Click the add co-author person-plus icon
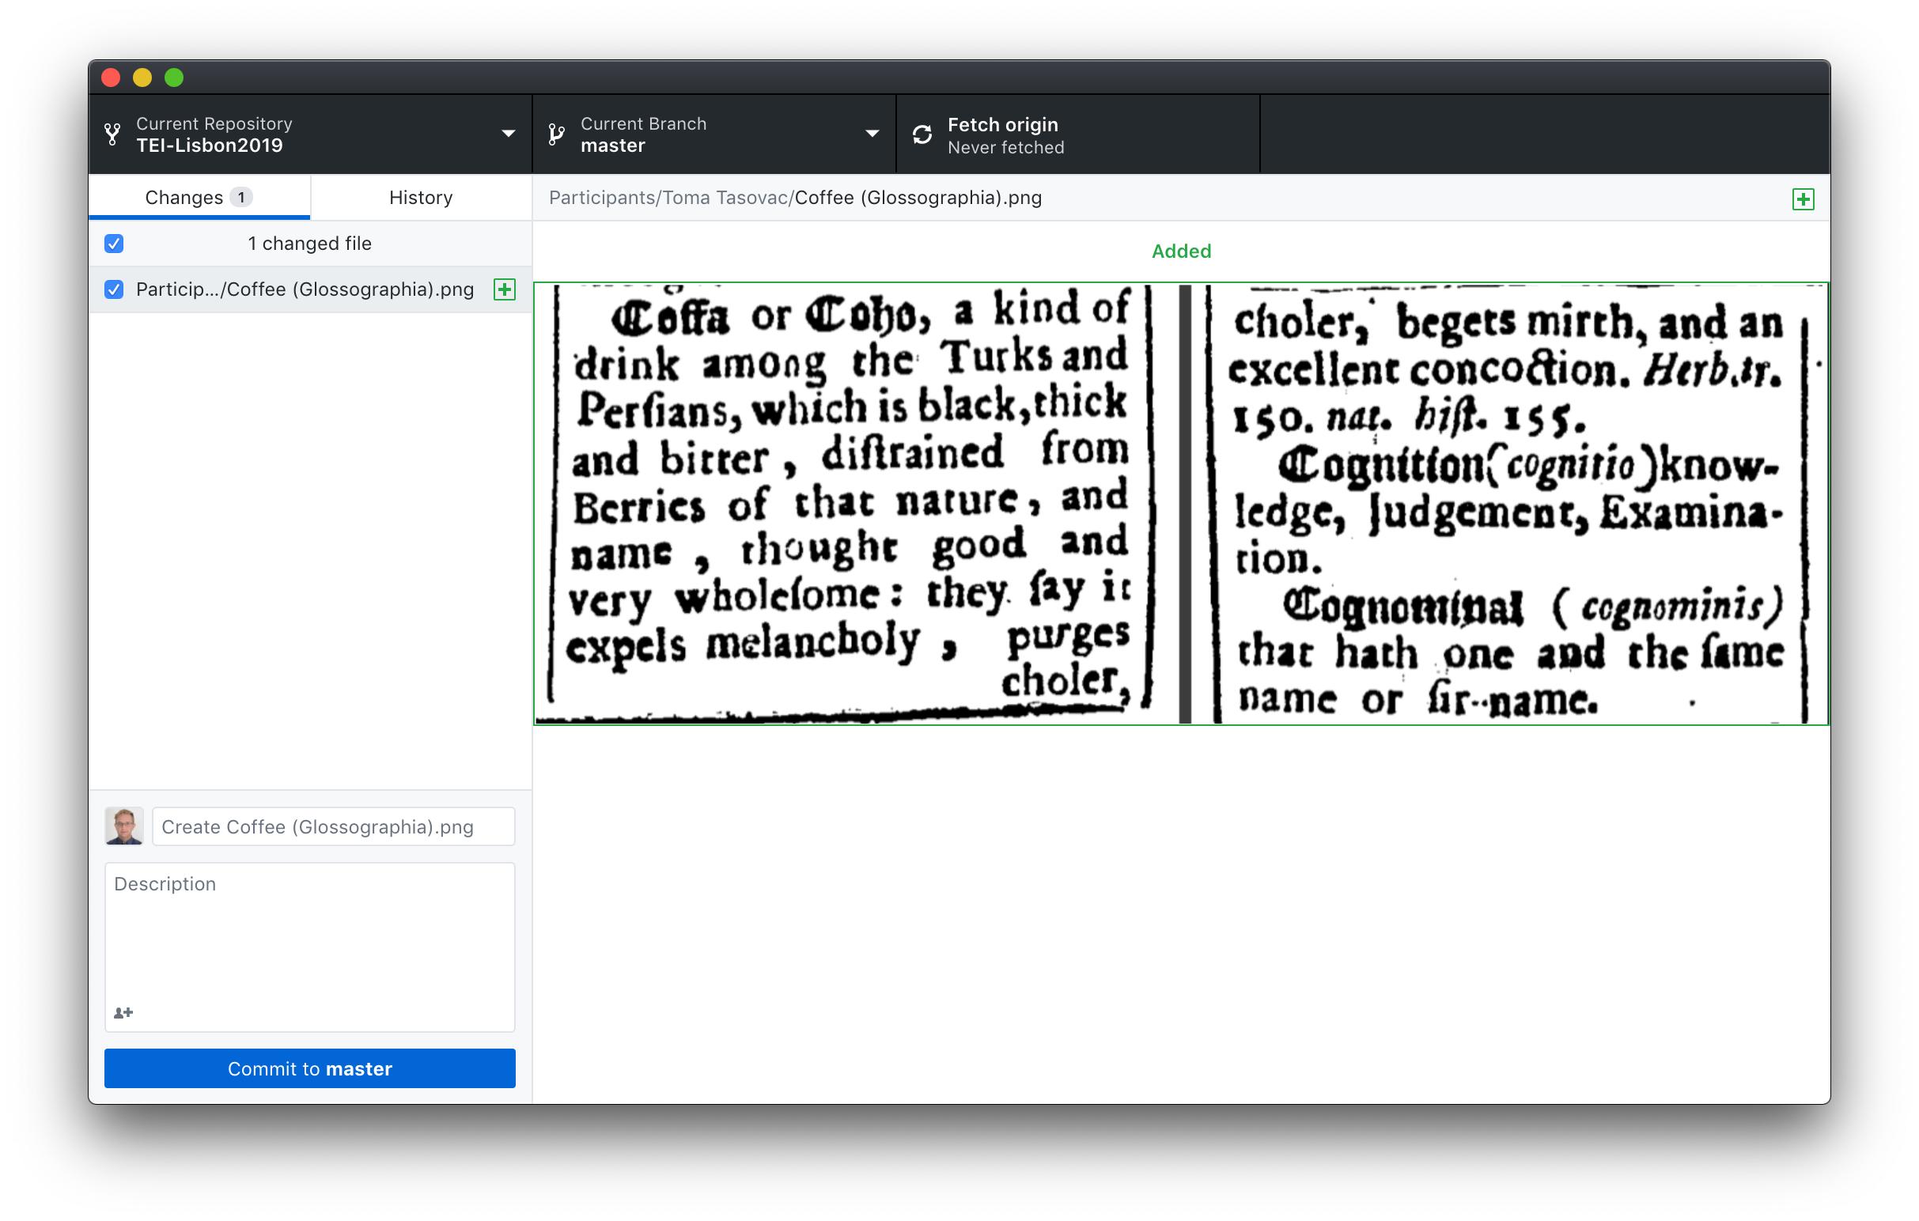 tap(124, 1012)
